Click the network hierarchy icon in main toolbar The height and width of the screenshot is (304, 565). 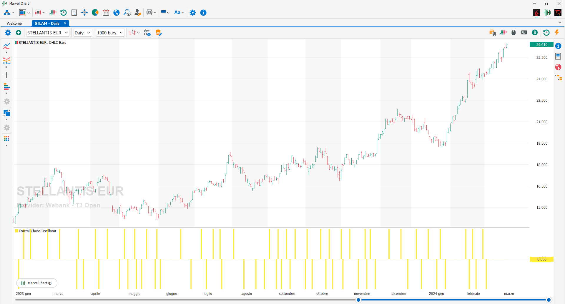tap(7, 13)
